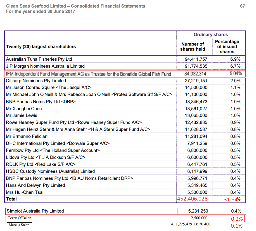Select 'BNP Paribas Noms Pty Ltd <DRP>'
Image resolution: width=256 pixels, height=231 pixels.
tap(41, 102)
